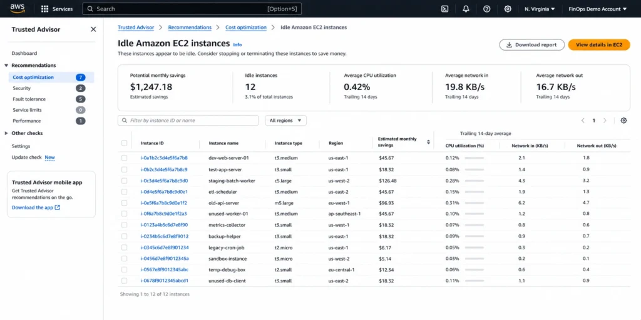Select checkbox for staging-batch-worker
641x320 pixels.
125,181
